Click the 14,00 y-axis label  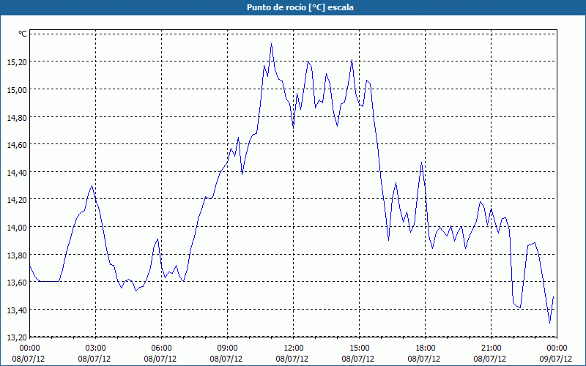pos(17,228)
